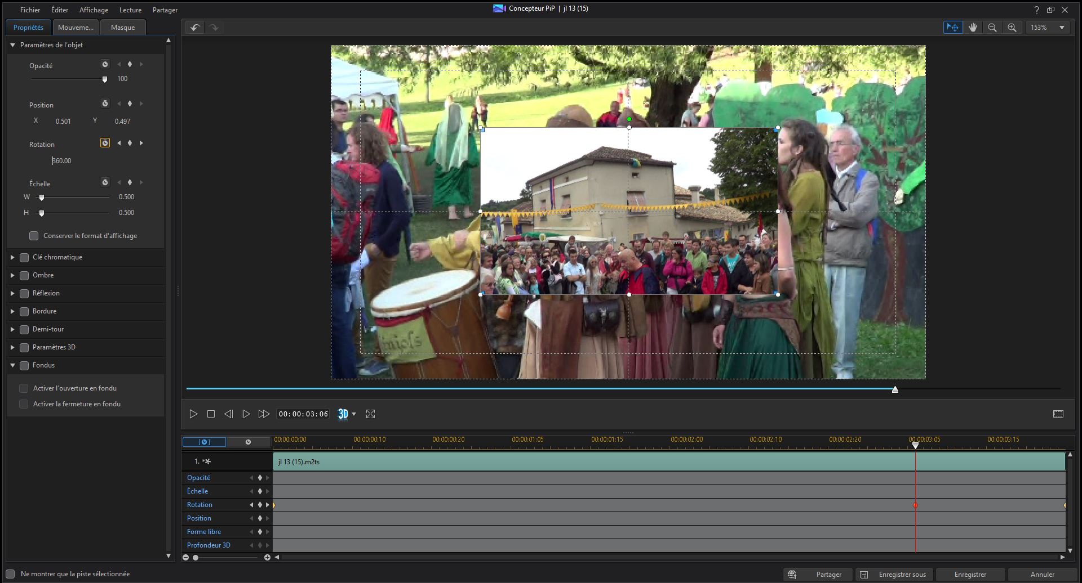1082x583 pixels.
Task: Click the zoom in magnifier icon
Action: click(1012, 28)
